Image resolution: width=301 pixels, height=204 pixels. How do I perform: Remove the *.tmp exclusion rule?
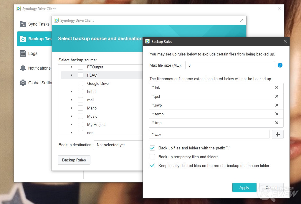277,123
